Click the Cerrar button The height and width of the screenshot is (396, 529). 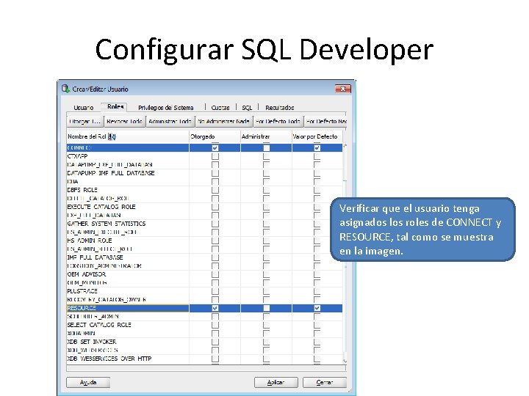325,383
